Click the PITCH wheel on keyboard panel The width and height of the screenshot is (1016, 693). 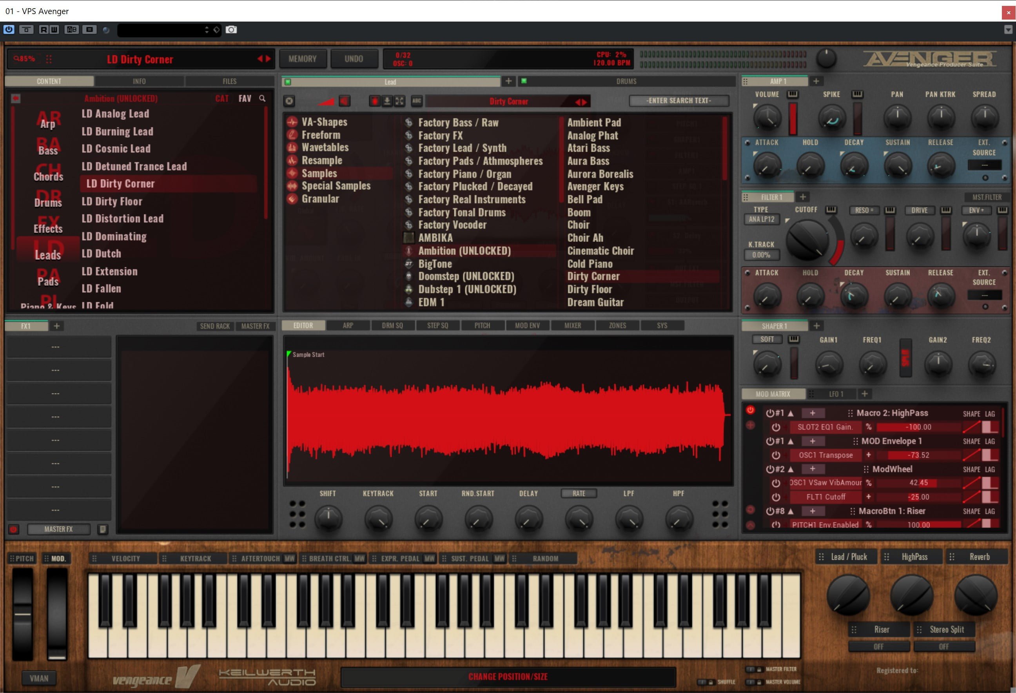pyautogui.click(x=22, y=614)
